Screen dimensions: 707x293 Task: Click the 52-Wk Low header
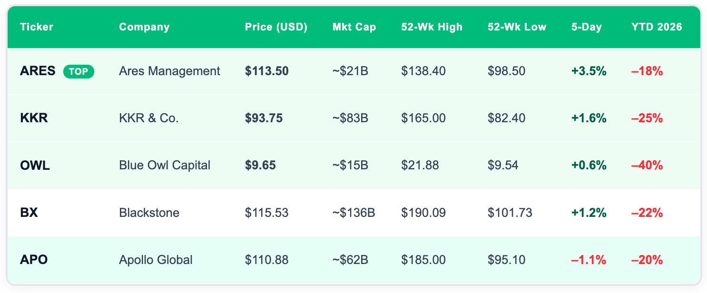pyautogui.click(x=517, y=27)
